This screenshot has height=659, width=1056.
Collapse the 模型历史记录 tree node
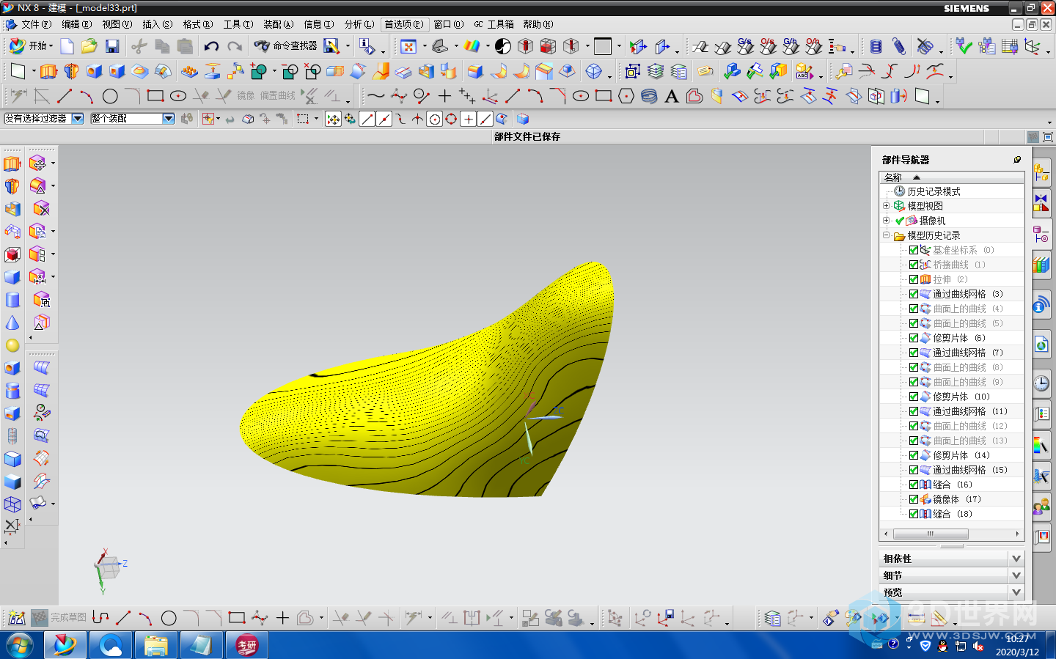click(886, 235)
